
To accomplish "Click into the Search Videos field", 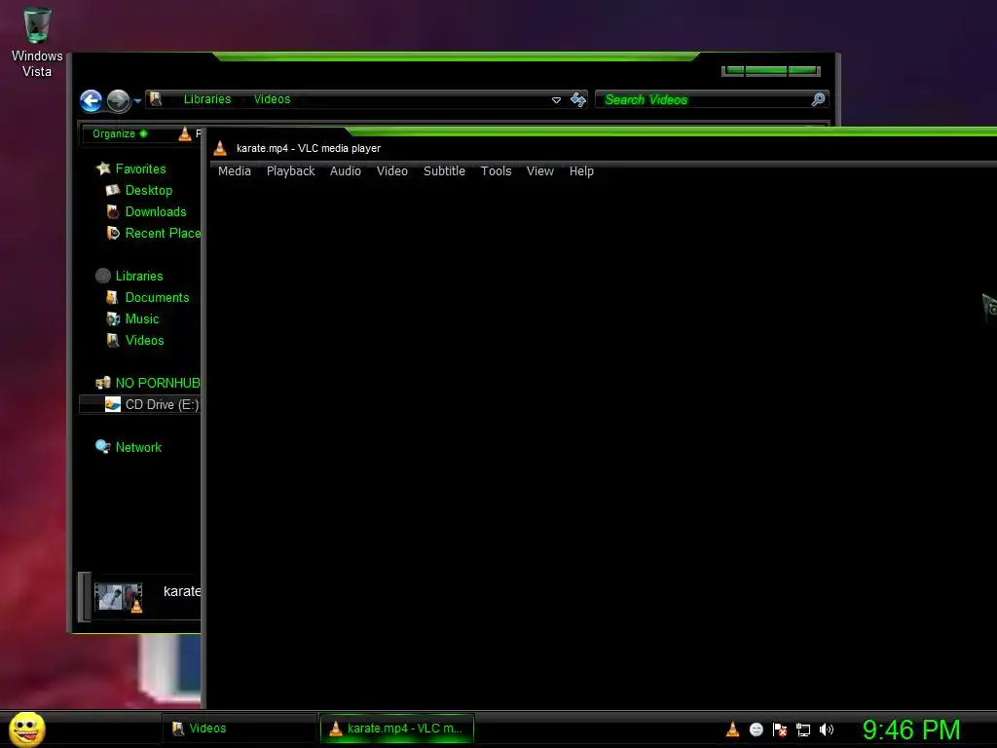I will pyautogui.click(x=703, y=100).
